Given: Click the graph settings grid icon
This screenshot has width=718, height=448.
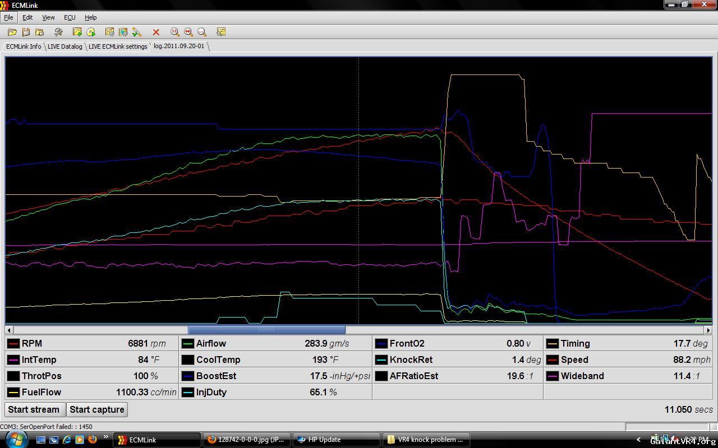Looking at the screenshot, I should (x=221, y=32).
